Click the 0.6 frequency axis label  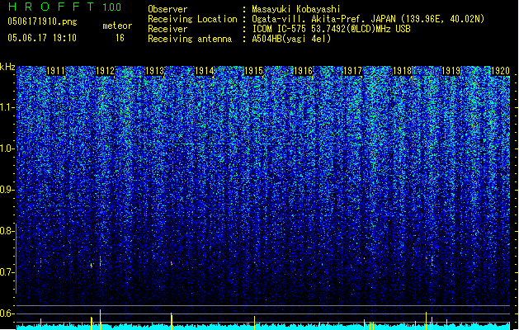point(7,313)
